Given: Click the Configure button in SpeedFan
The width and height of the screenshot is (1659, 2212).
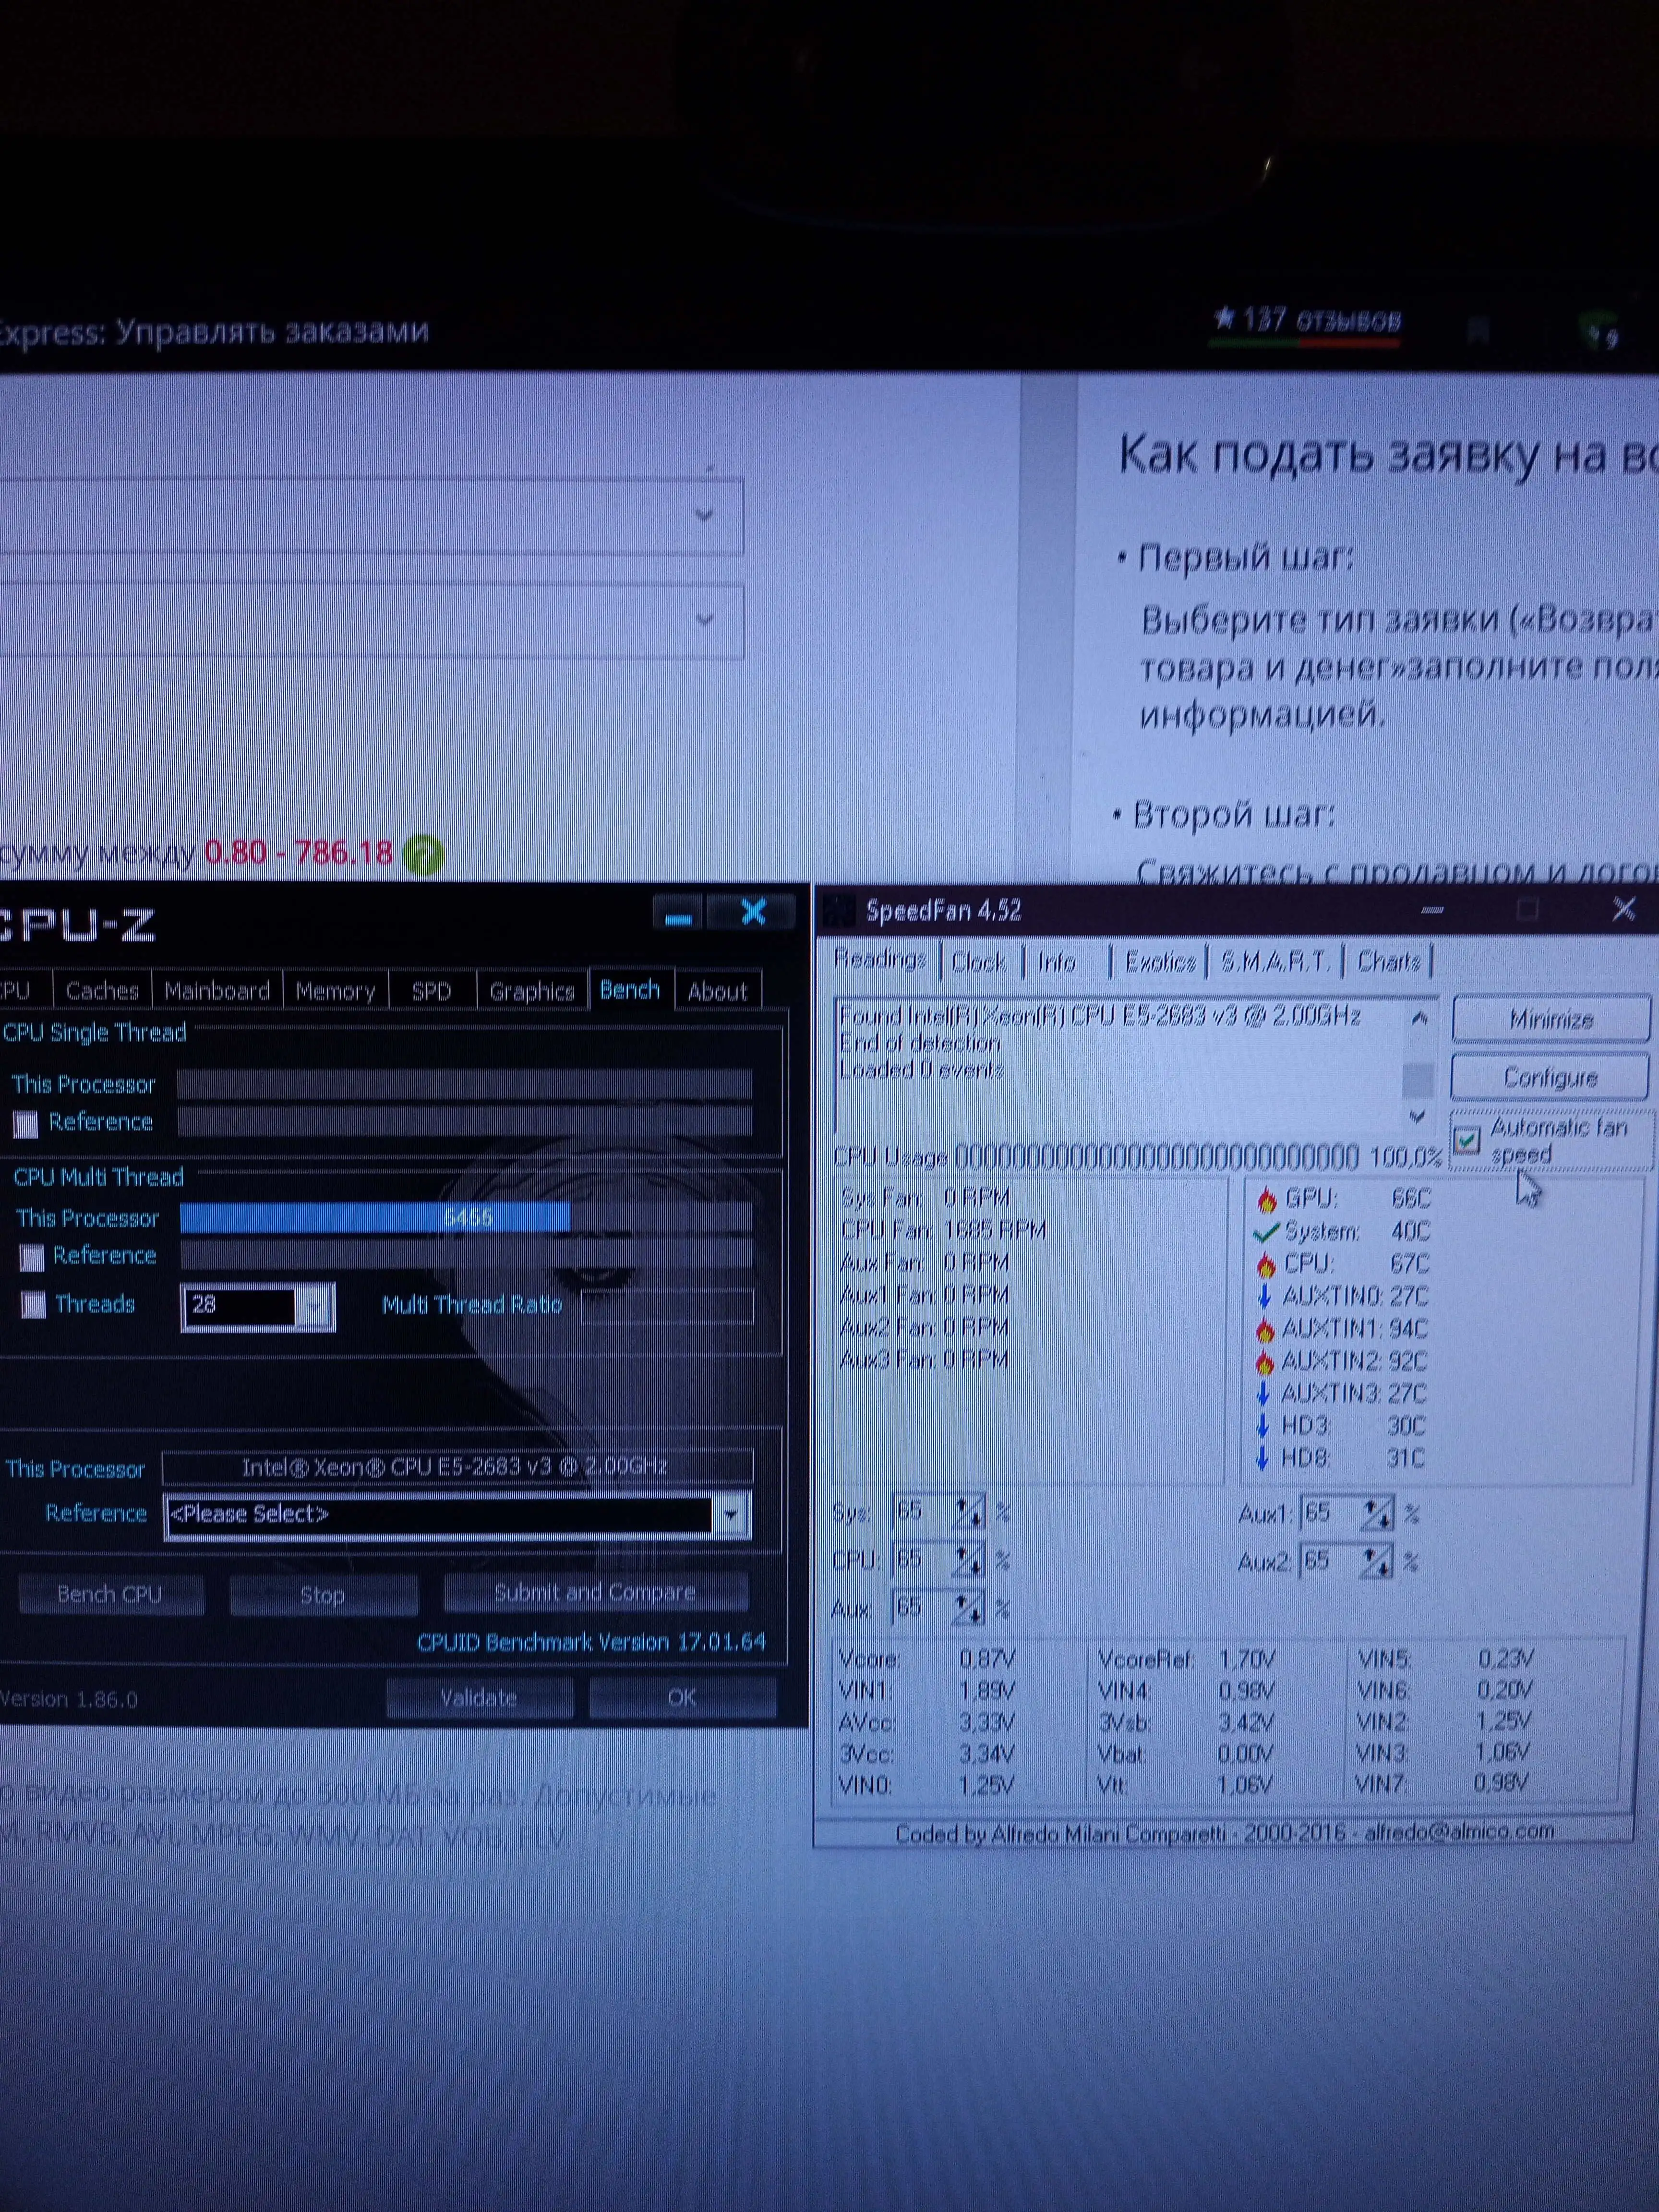Looking at the screenshot, I should click(x=1550, y=1077).
